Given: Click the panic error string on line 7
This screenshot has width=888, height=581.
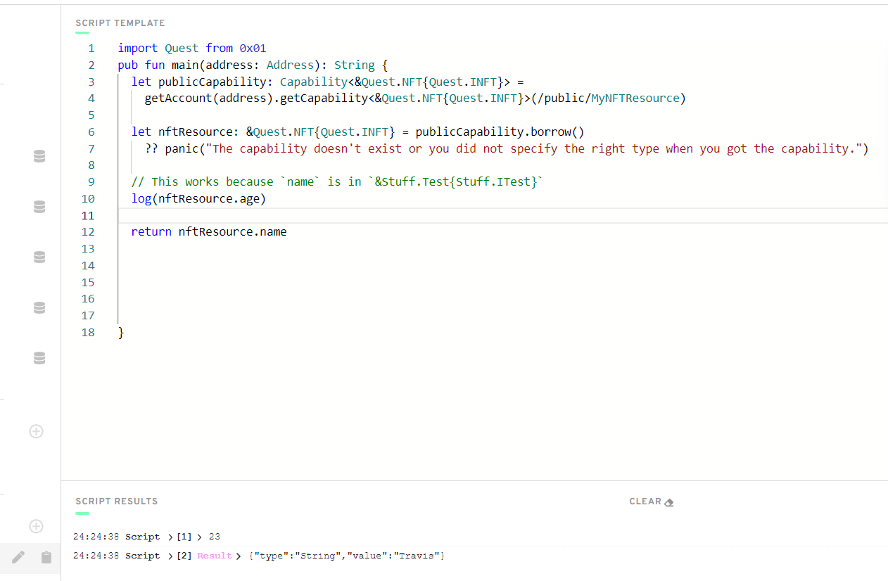Looking at the screenshot, I should click(x=534, y=148).
